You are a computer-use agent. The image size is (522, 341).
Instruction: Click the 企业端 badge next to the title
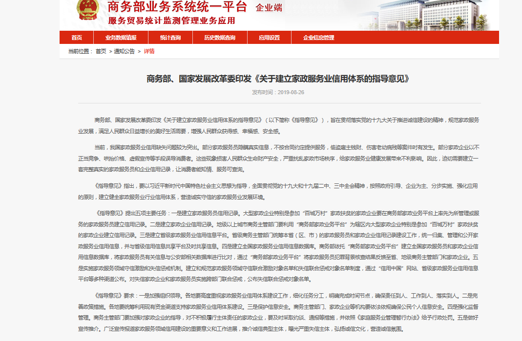click(268, 7)
